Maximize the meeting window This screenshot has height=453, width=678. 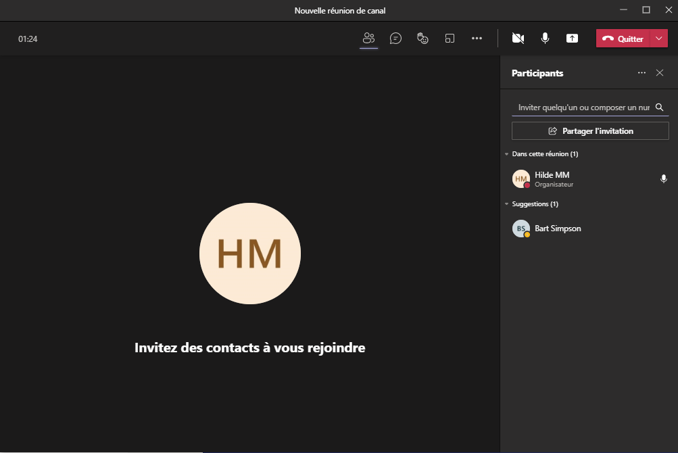(x=646, y=10)
